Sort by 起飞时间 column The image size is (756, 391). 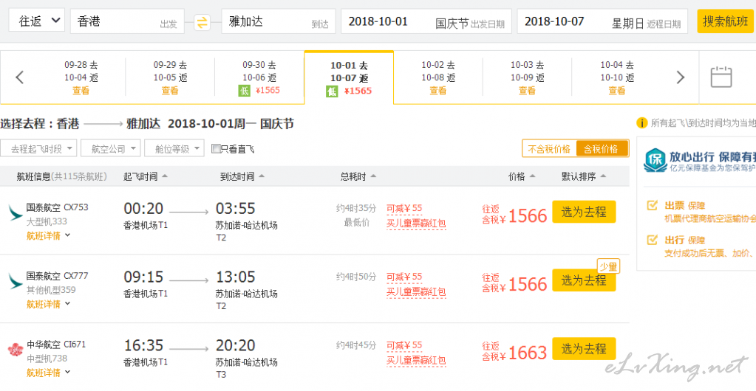coord(146,177)
